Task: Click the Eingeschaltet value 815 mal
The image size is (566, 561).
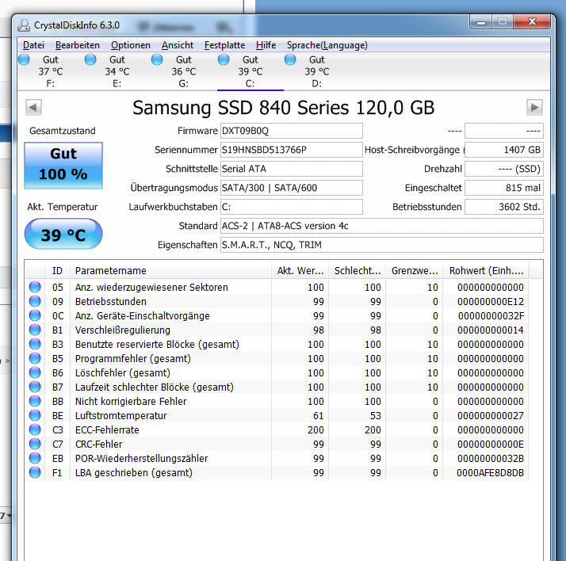Action: [x=504, y=188]
